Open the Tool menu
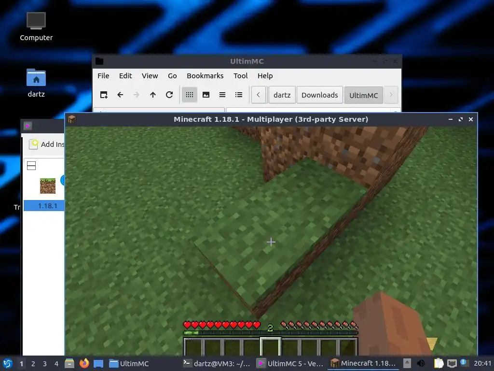Screen dimensions: 494x371 tap(240, 76)
